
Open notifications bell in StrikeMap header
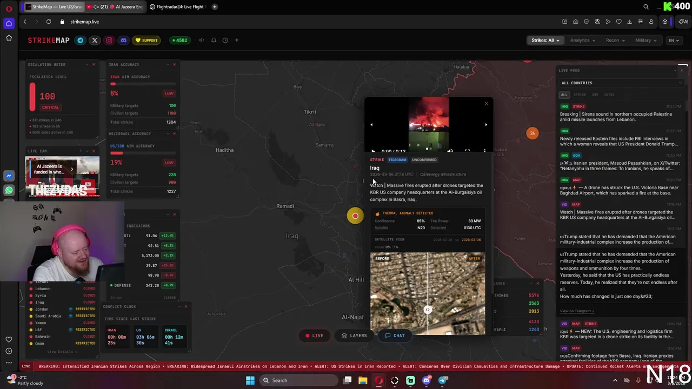214,40
